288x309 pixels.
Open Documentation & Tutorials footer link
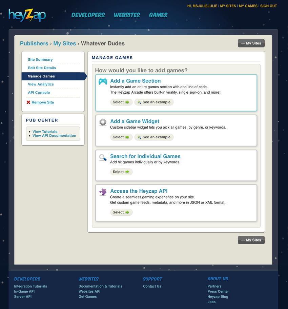click(100, 286)
